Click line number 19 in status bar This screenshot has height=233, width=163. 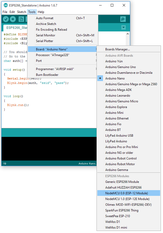pyautogui.click(x=5, y=163)
